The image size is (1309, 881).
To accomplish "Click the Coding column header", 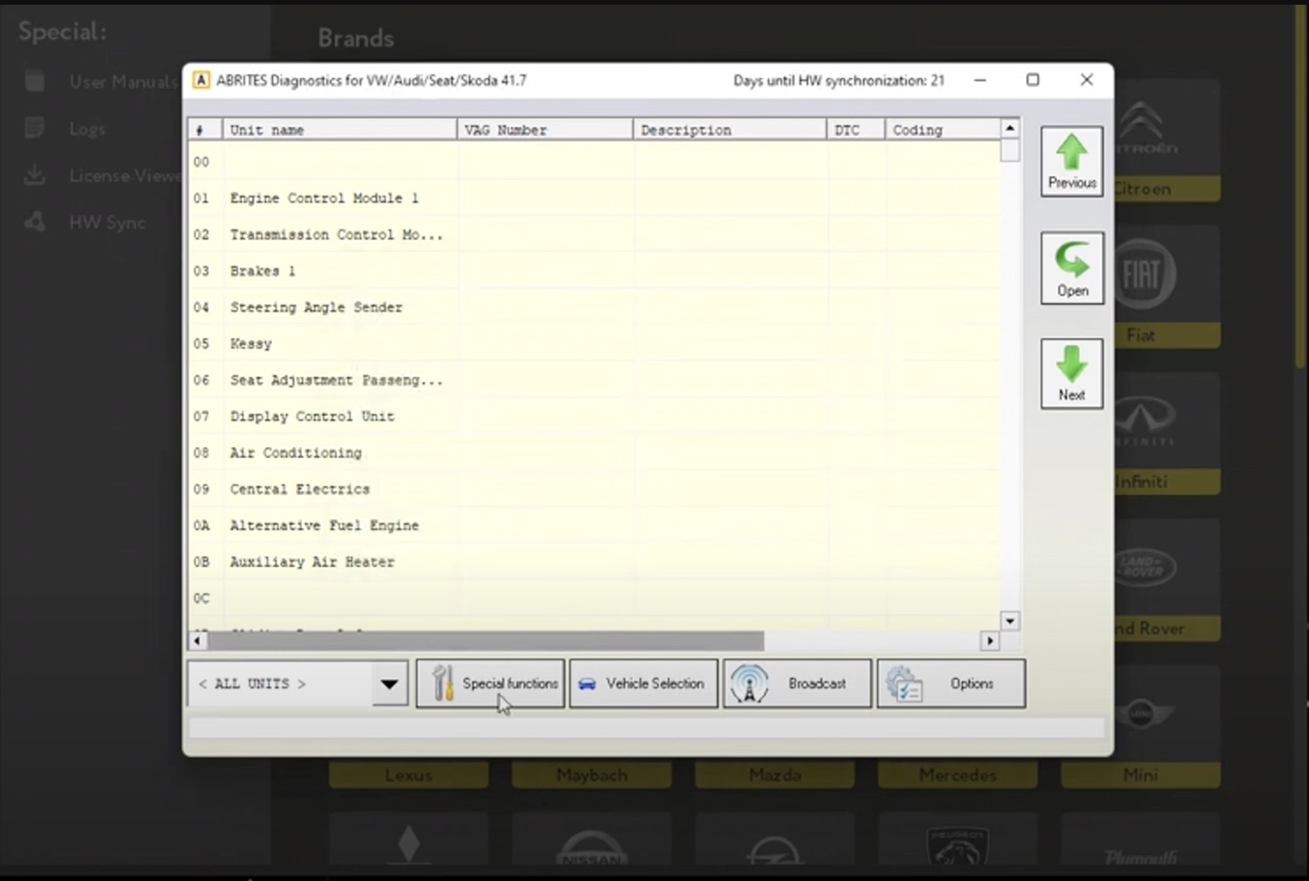I will 942,130.
